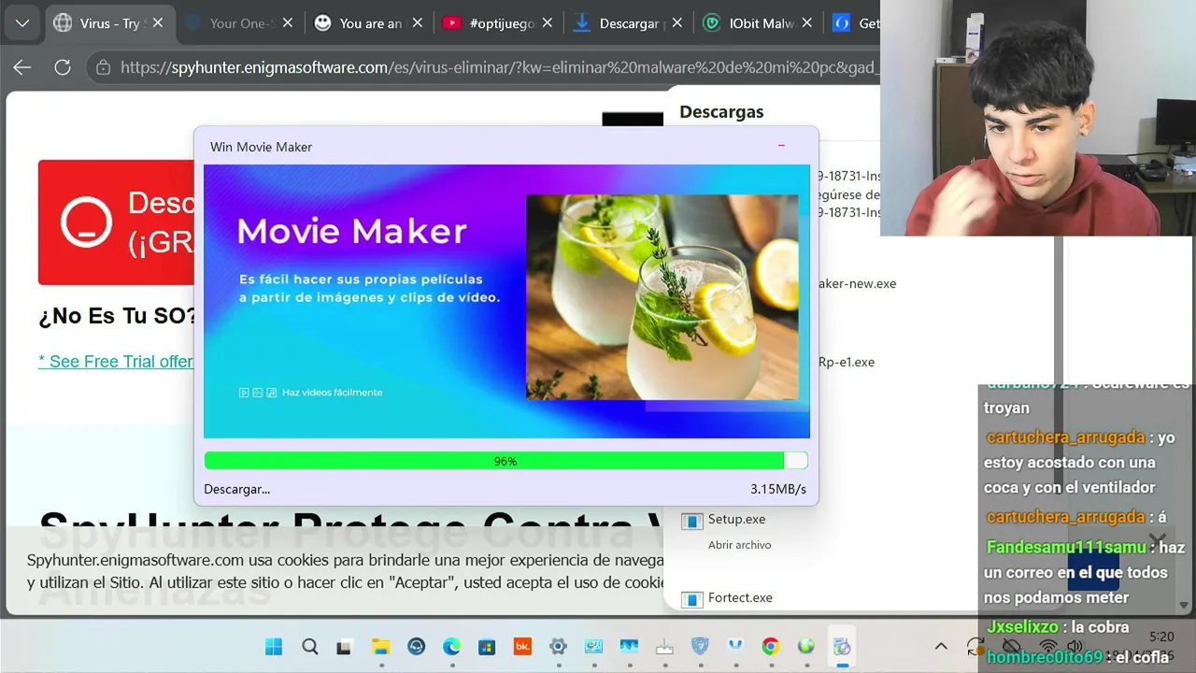1196x673 pixels.
Task: Open Microsoft Edge from the taskbar
Action: [451, 646]
